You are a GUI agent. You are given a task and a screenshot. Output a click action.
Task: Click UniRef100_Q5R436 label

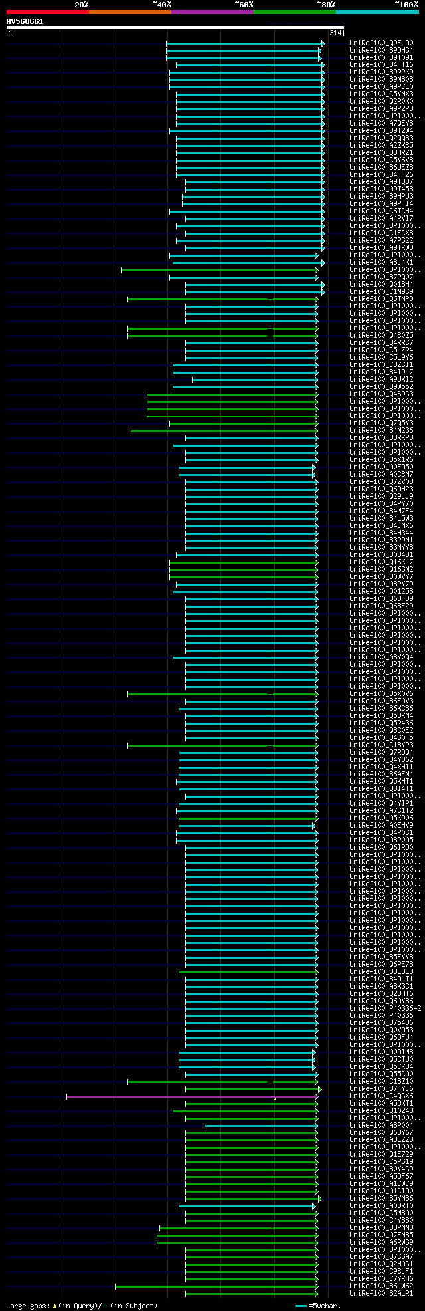click(381, 723)
